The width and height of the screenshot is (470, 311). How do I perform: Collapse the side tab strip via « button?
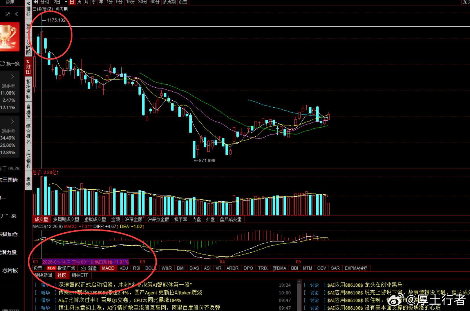point(28,3)
